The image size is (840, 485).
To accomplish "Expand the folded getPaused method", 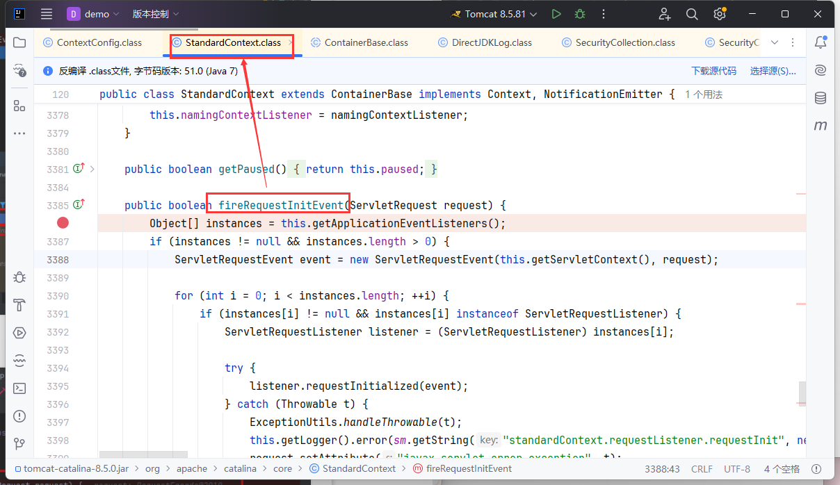I will [x=92, y=169].
